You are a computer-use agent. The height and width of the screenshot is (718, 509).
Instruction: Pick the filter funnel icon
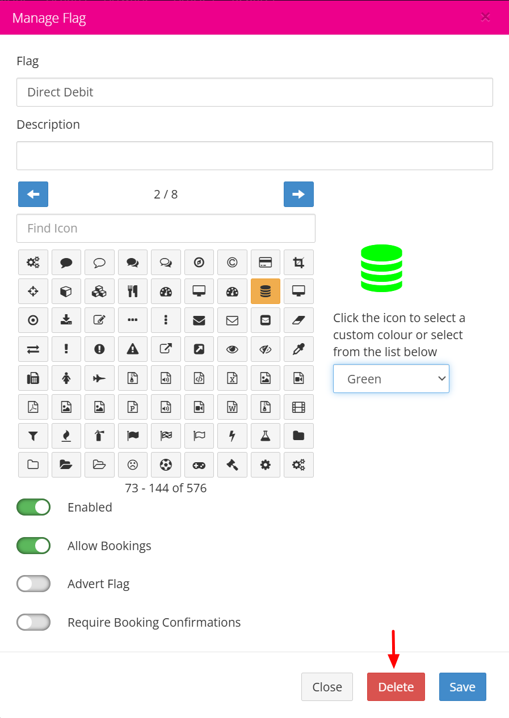(33, 436)
